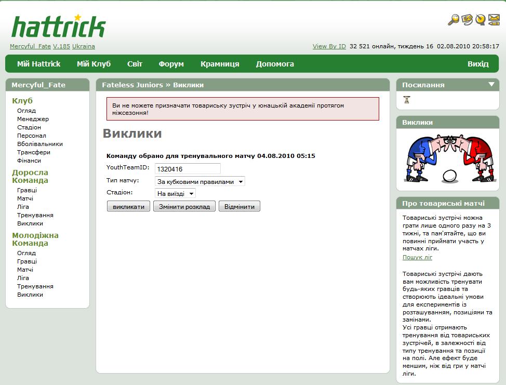This screenshot has width=506, height=385.
Task: Open Світ menu
Action: 135,64
